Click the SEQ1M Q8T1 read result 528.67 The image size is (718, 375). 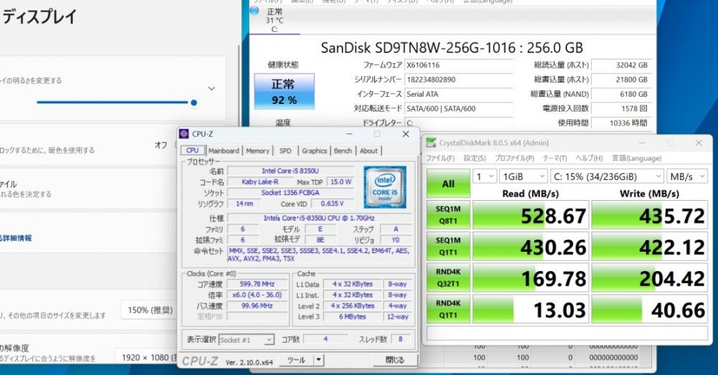[x=531, y=215]
